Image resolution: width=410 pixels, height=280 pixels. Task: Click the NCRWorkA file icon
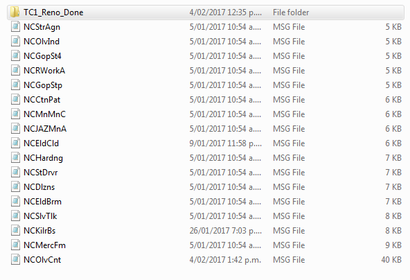(x=15, y=71)
